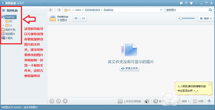The height and width of the screenshot is (110, 215).
Task: Select folder 11 in the tree
Action: pyautogui.click(x=9, y=25)
